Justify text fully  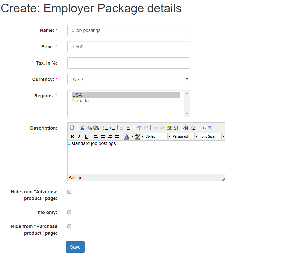click(x=117, y=136)
